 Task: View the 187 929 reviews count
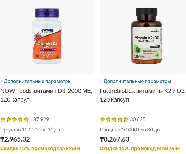pyautogui.click(x=40, y=119)
